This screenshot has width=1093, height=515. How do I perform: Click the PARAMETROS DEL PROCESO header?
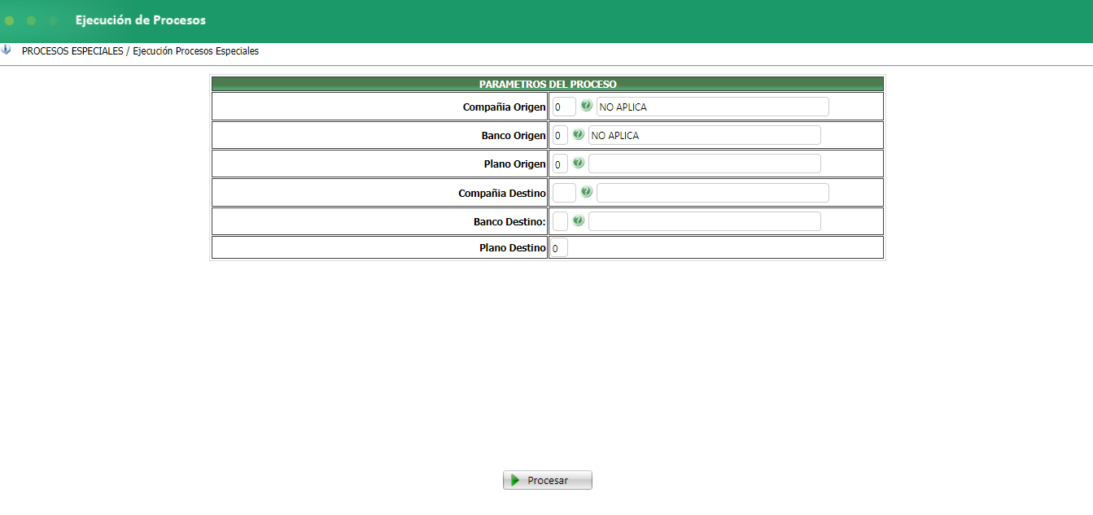(x=548, y=84)
